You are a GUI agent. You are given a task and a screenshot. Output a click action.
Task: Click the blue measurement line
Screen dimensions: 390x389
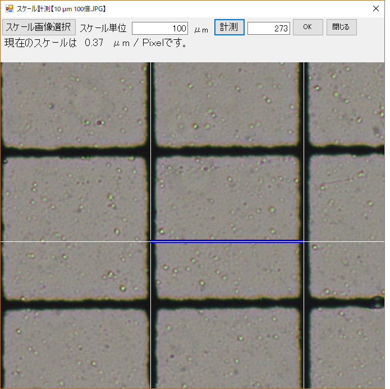pyautogui.click(x=227, y=241)
